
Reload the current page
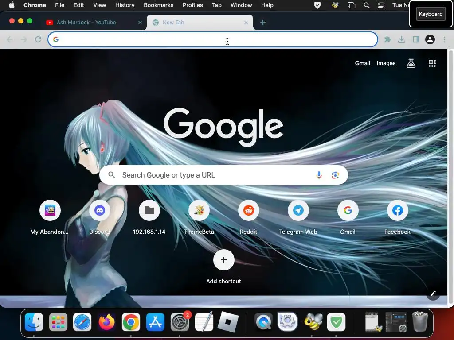click(38, 39)
